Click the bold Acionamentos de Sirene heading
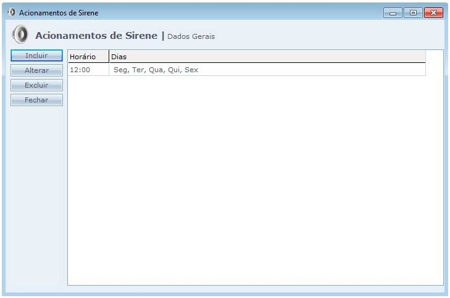The width and height of the screenshot is (450, 298). 96,36
